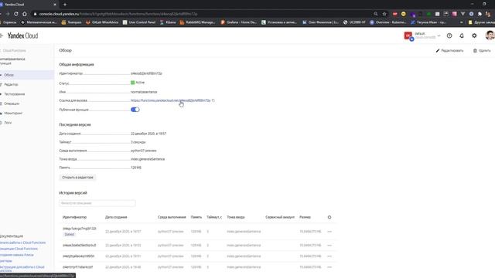Open the browser zoom magnifier icon
The image size is (495, 278).
coord(376,14)
